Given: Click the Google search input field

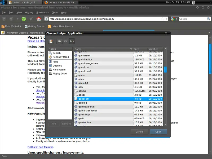Looking at the screenshot, I should (193, 19).
